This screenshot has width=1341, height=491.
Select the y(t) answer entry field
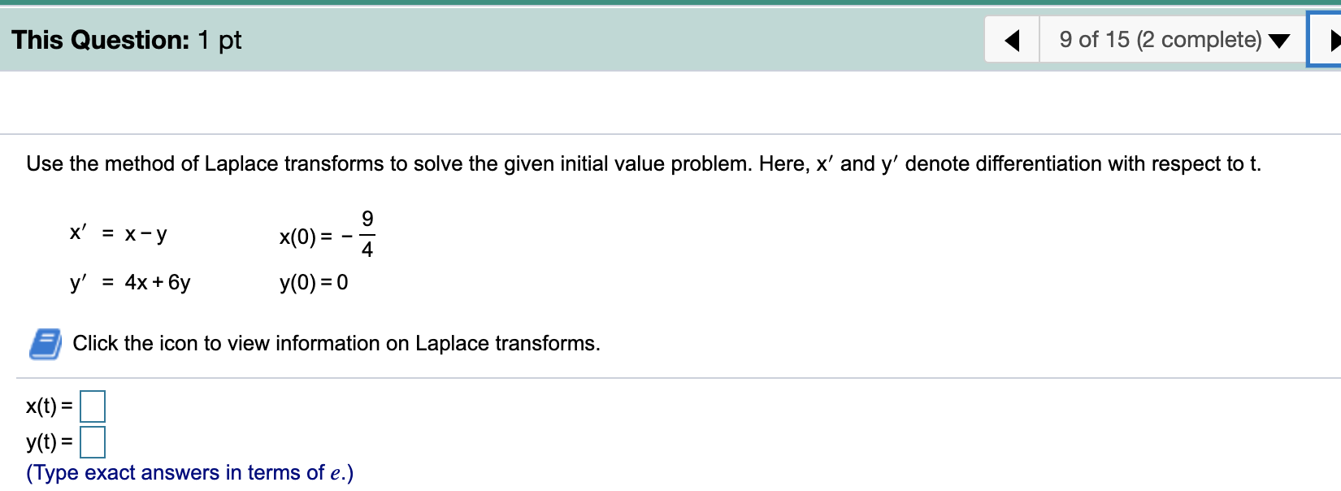point(93,443)
